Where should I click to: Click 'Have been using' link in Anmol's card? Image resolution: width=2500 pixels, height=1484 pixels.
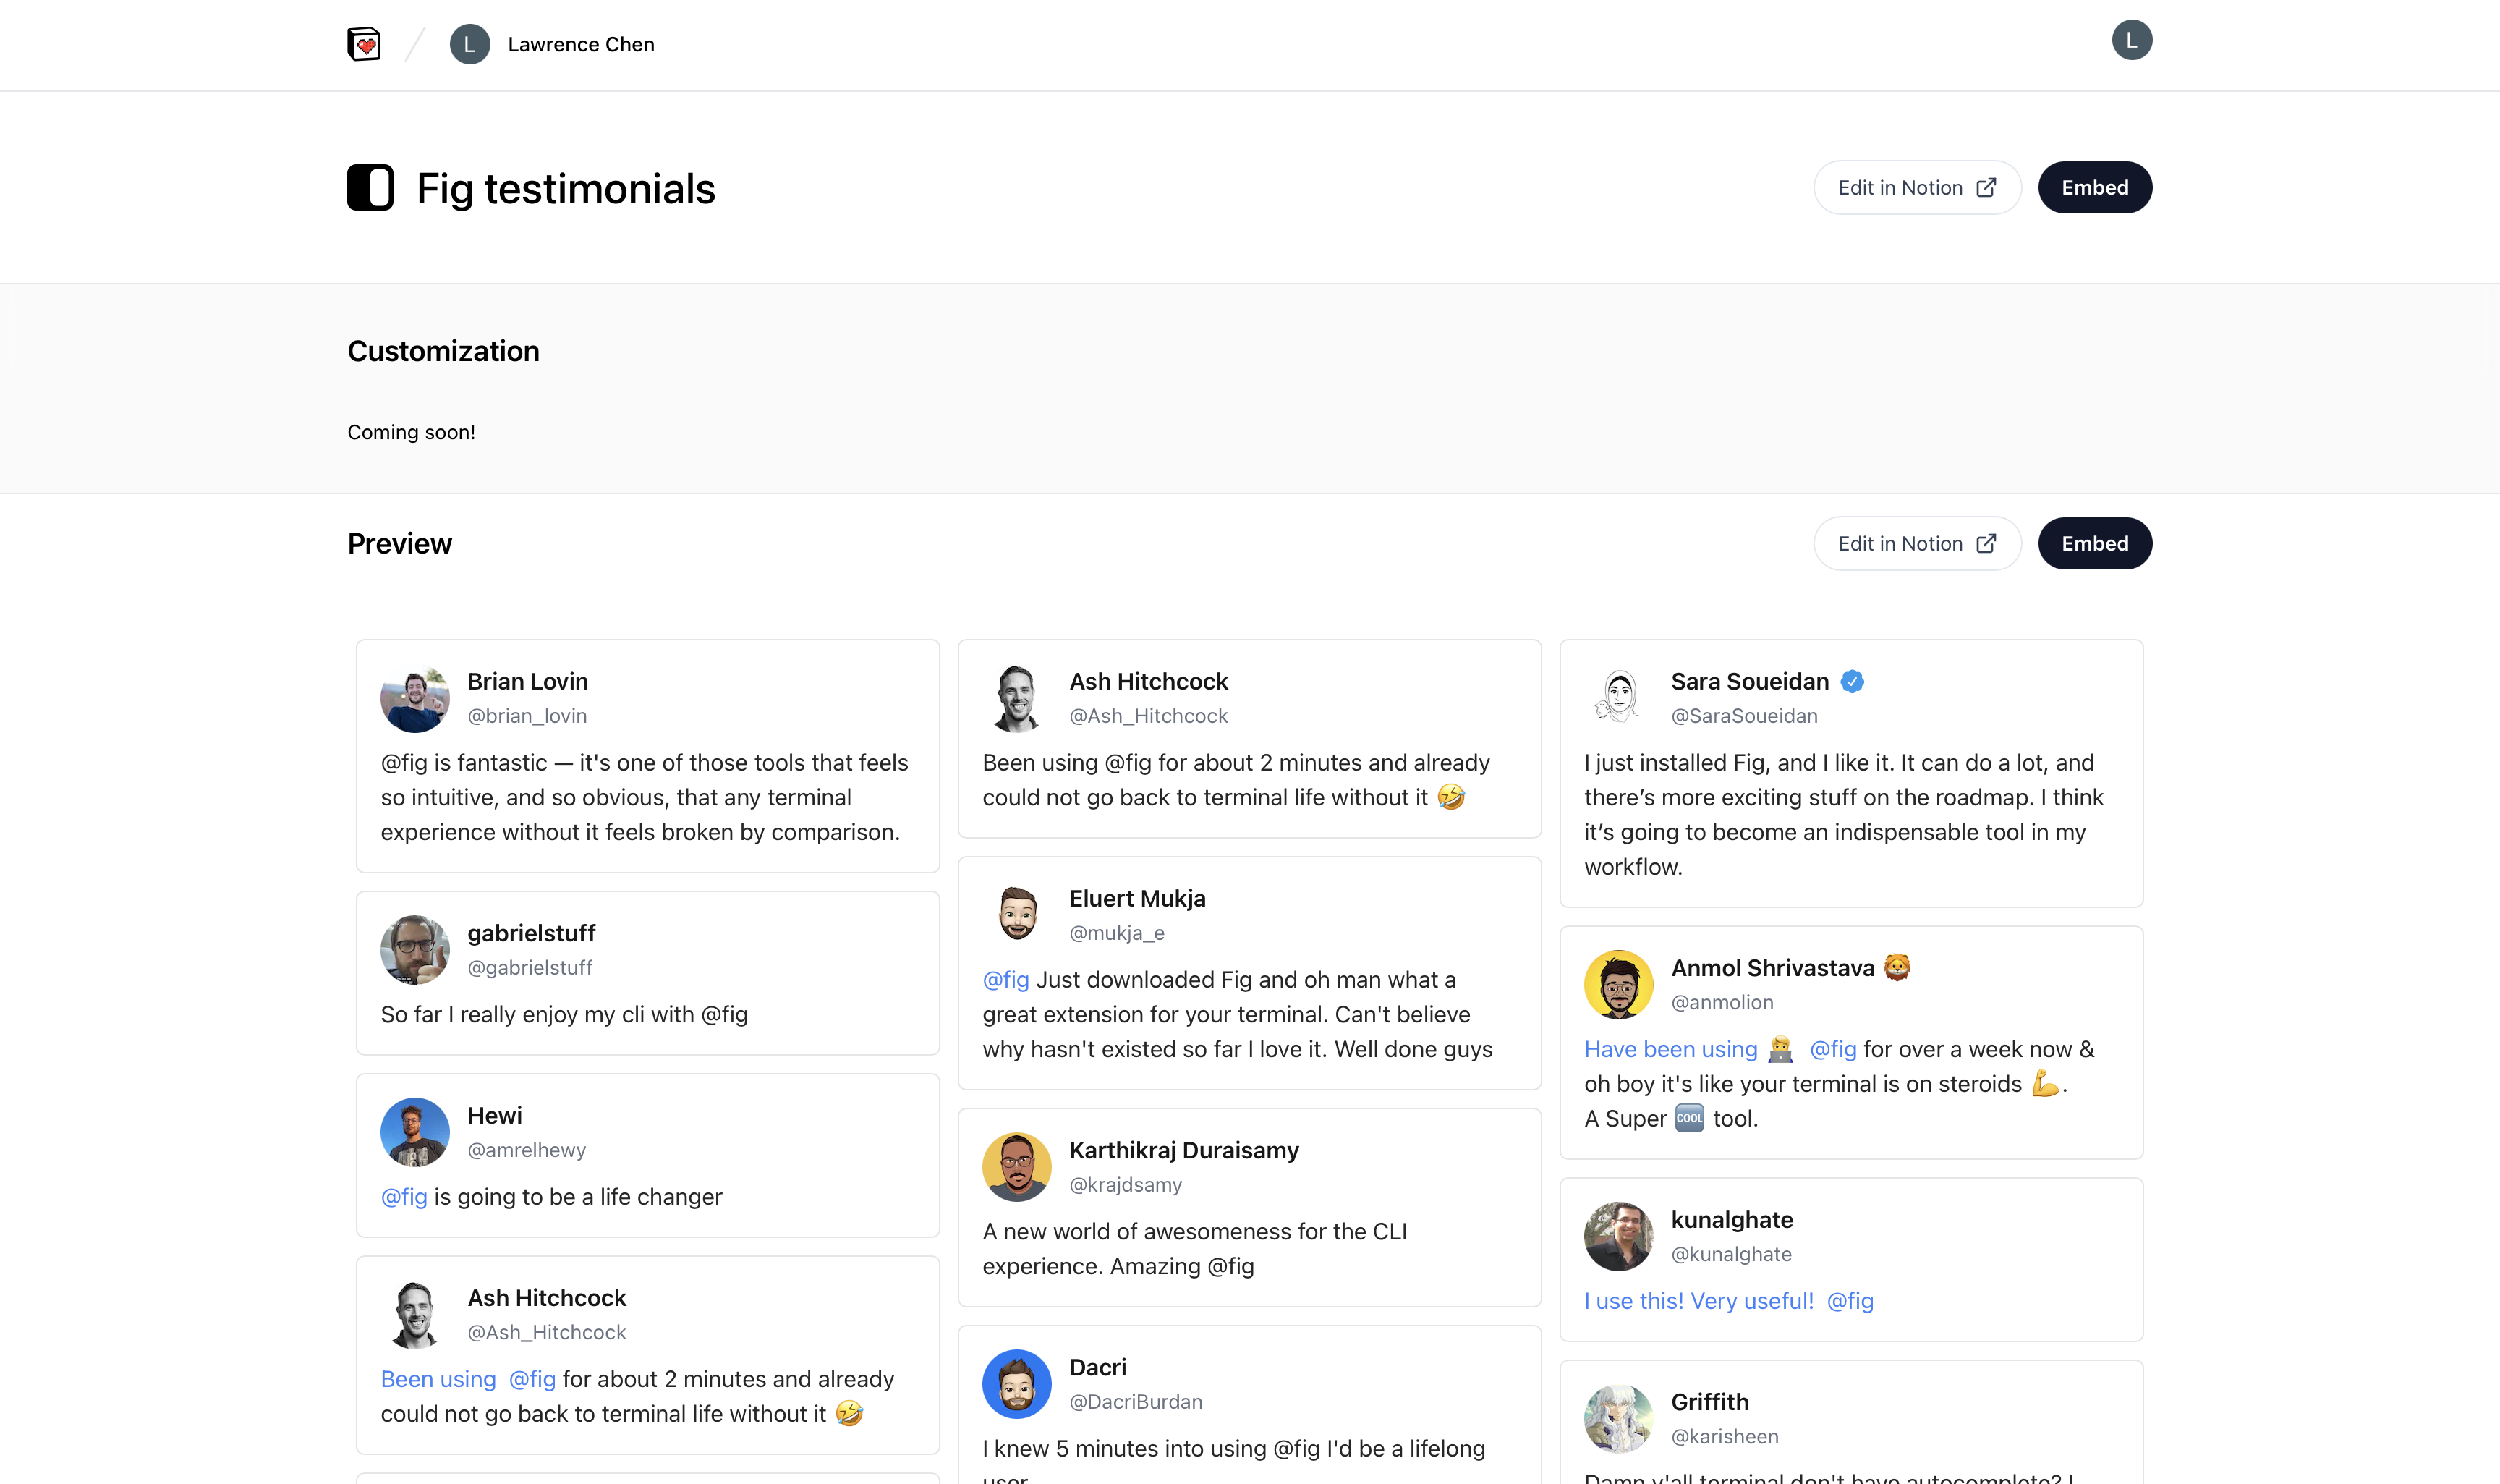tap(1670, 1049)
